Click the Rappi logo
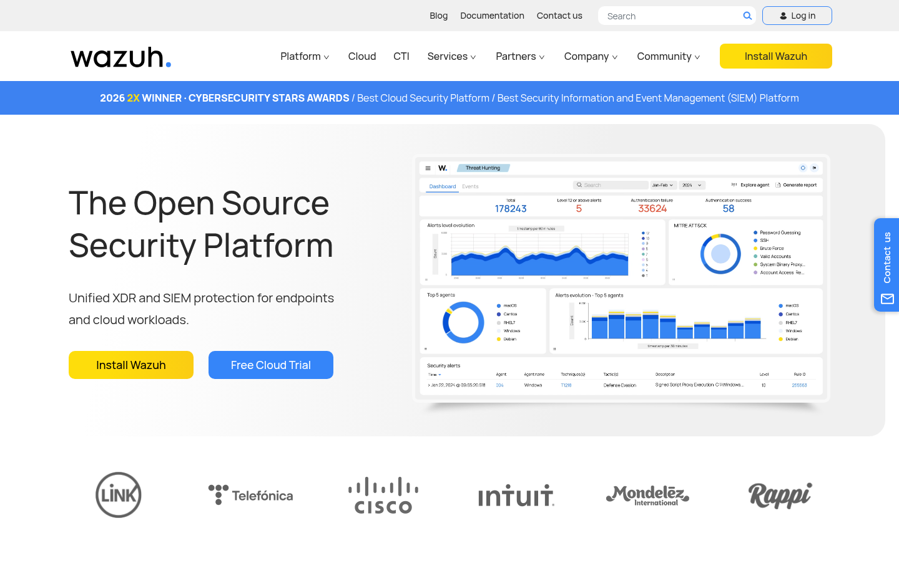The image size is (899, 561). tap(780, 496)
